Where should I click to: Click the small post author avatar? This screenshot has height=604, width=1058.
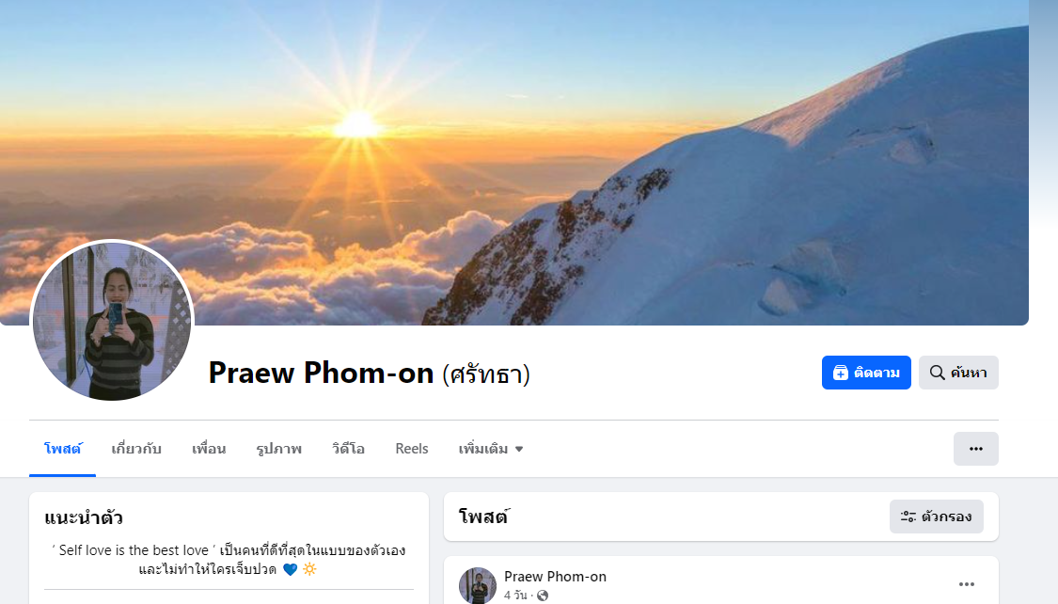478,585
